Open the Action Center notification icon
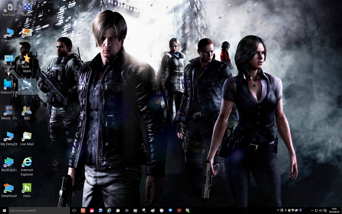Image resolution: width=342 pixels, height=214 pixels. tap(325, 211)
